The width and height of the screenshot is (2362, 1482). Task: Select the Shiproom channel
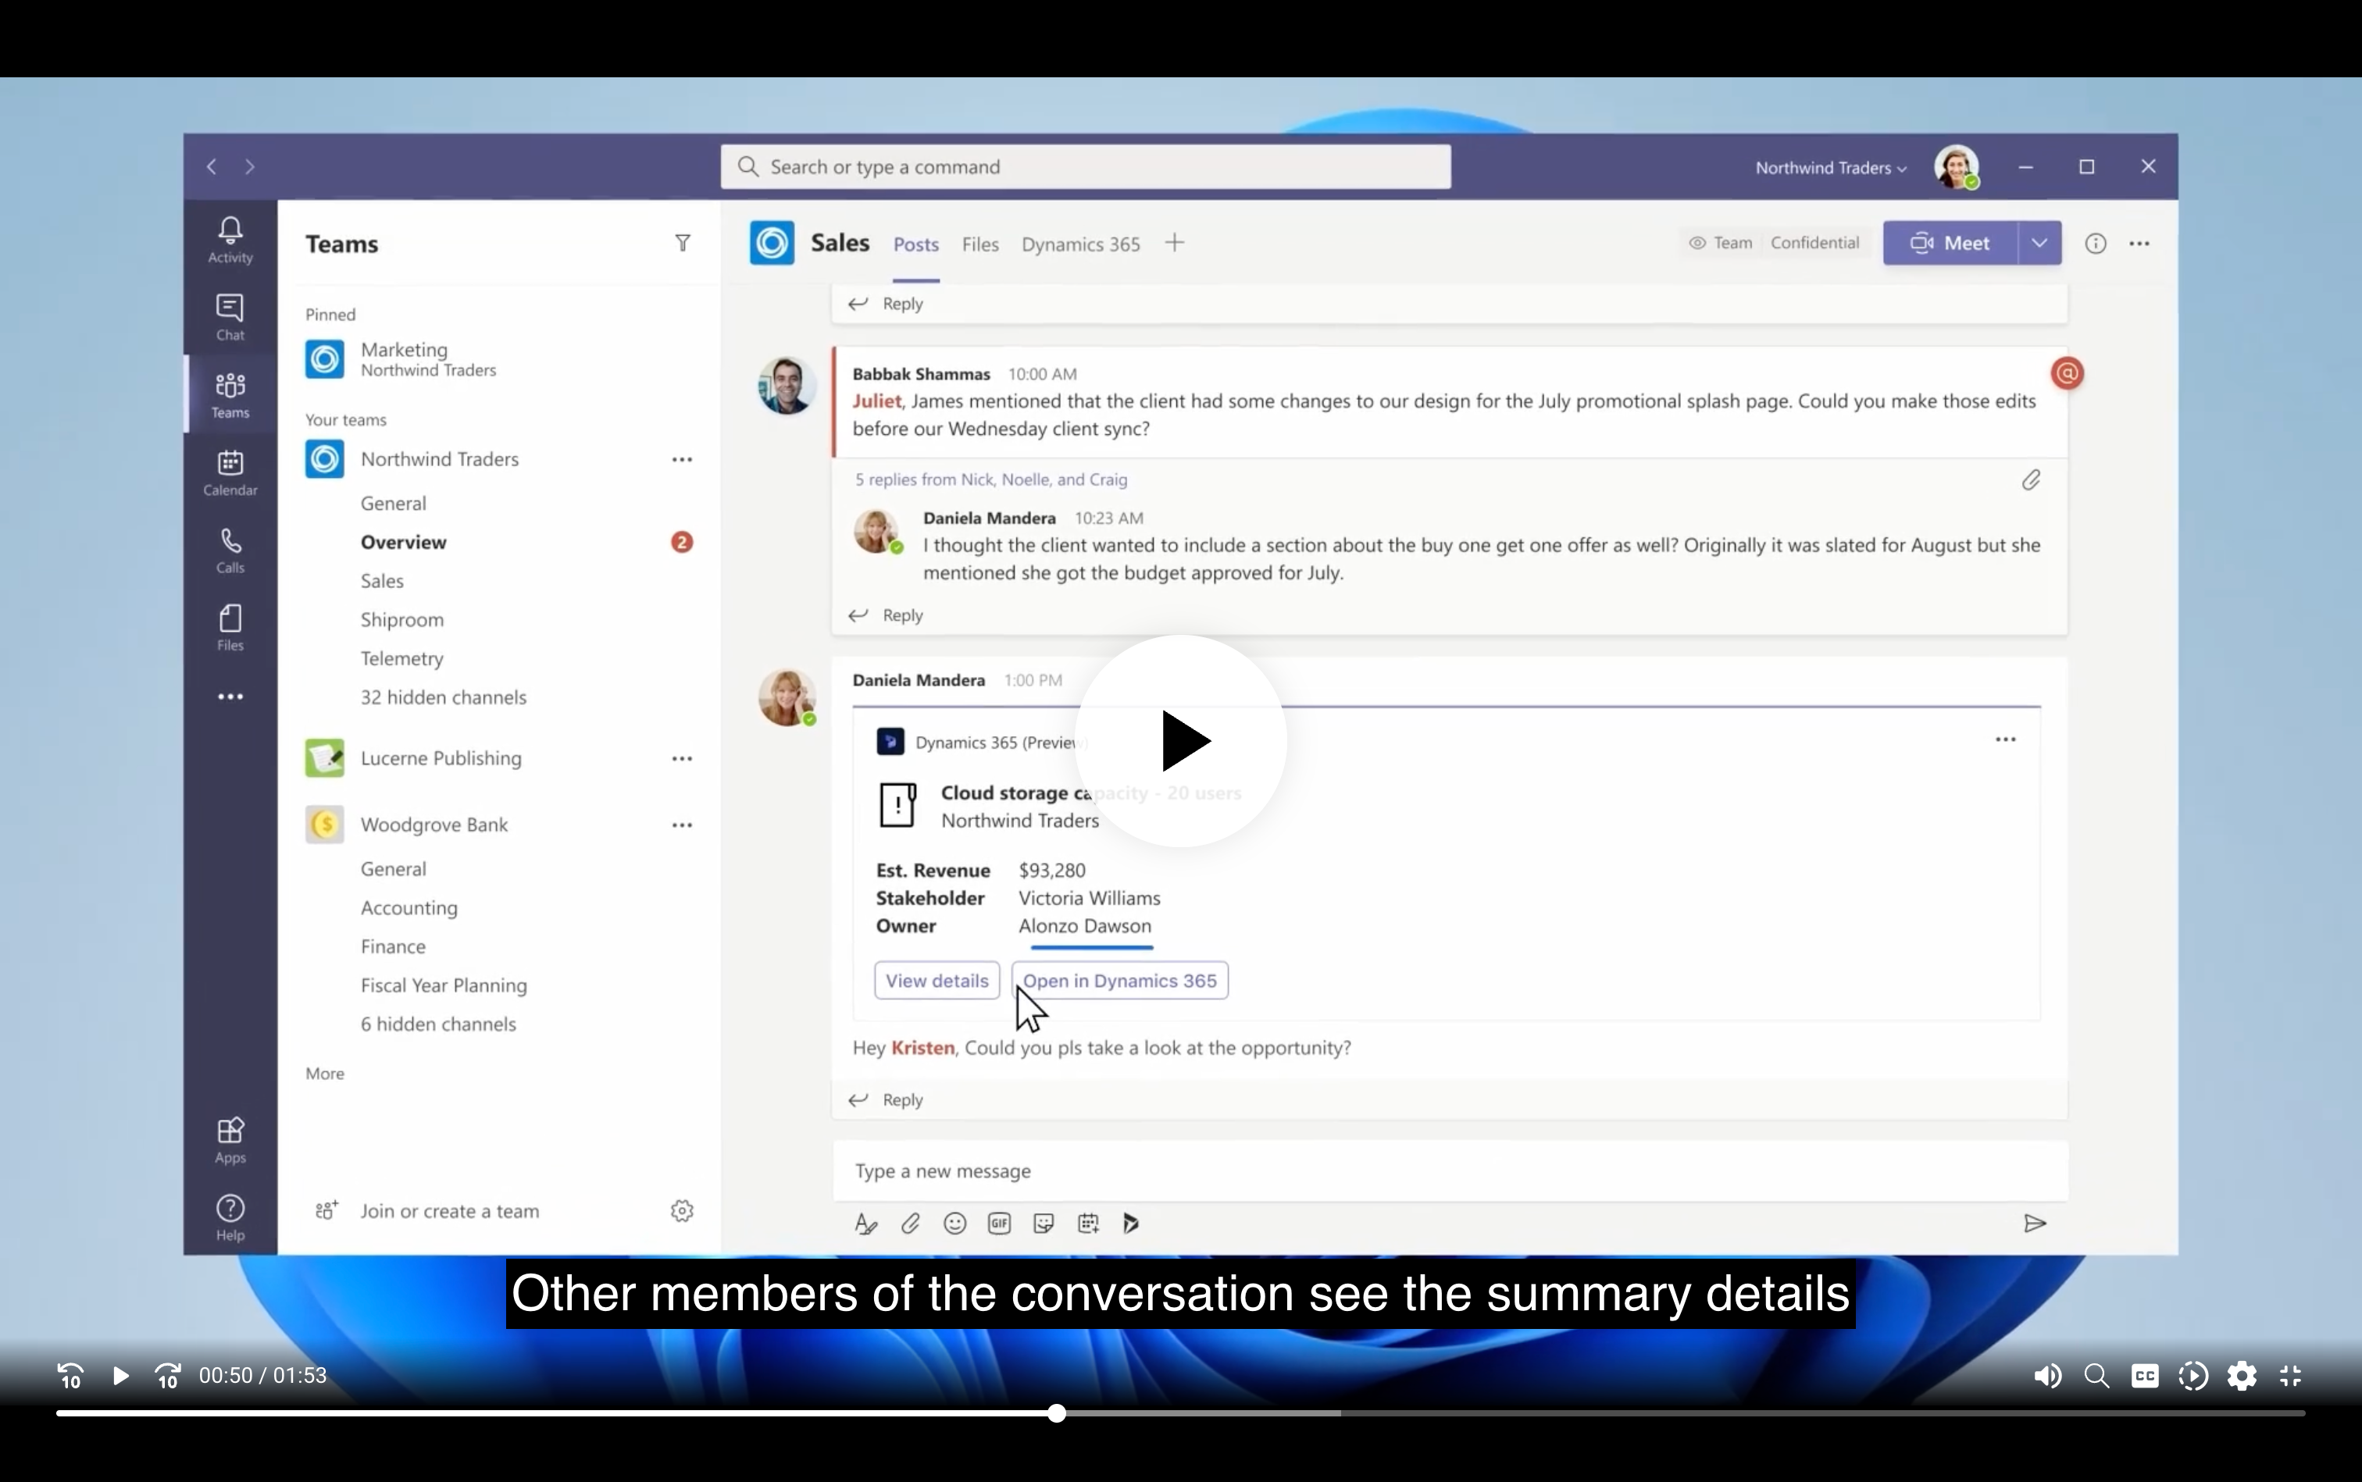click(402, 619)
